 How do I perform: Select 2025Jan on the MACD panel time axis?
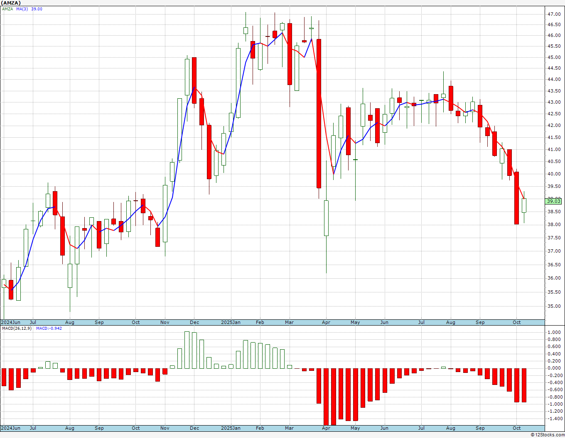click(231, 428)
